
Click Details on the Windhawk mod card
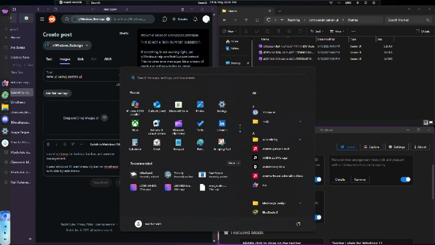click(x=340, y=180)
